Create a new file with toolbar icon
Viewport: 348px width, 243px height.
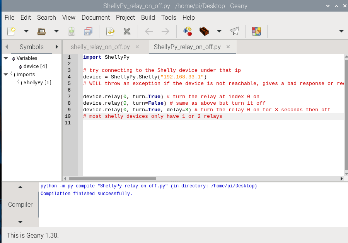click(11, 31)
